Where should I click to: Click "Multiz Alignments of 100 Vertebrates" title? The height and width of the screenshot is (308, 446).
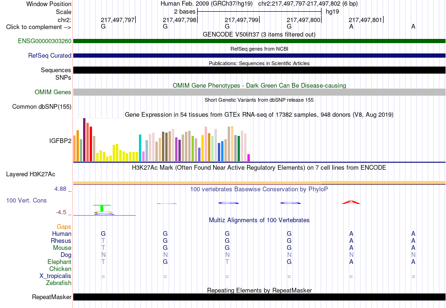(x=259, y=220)
